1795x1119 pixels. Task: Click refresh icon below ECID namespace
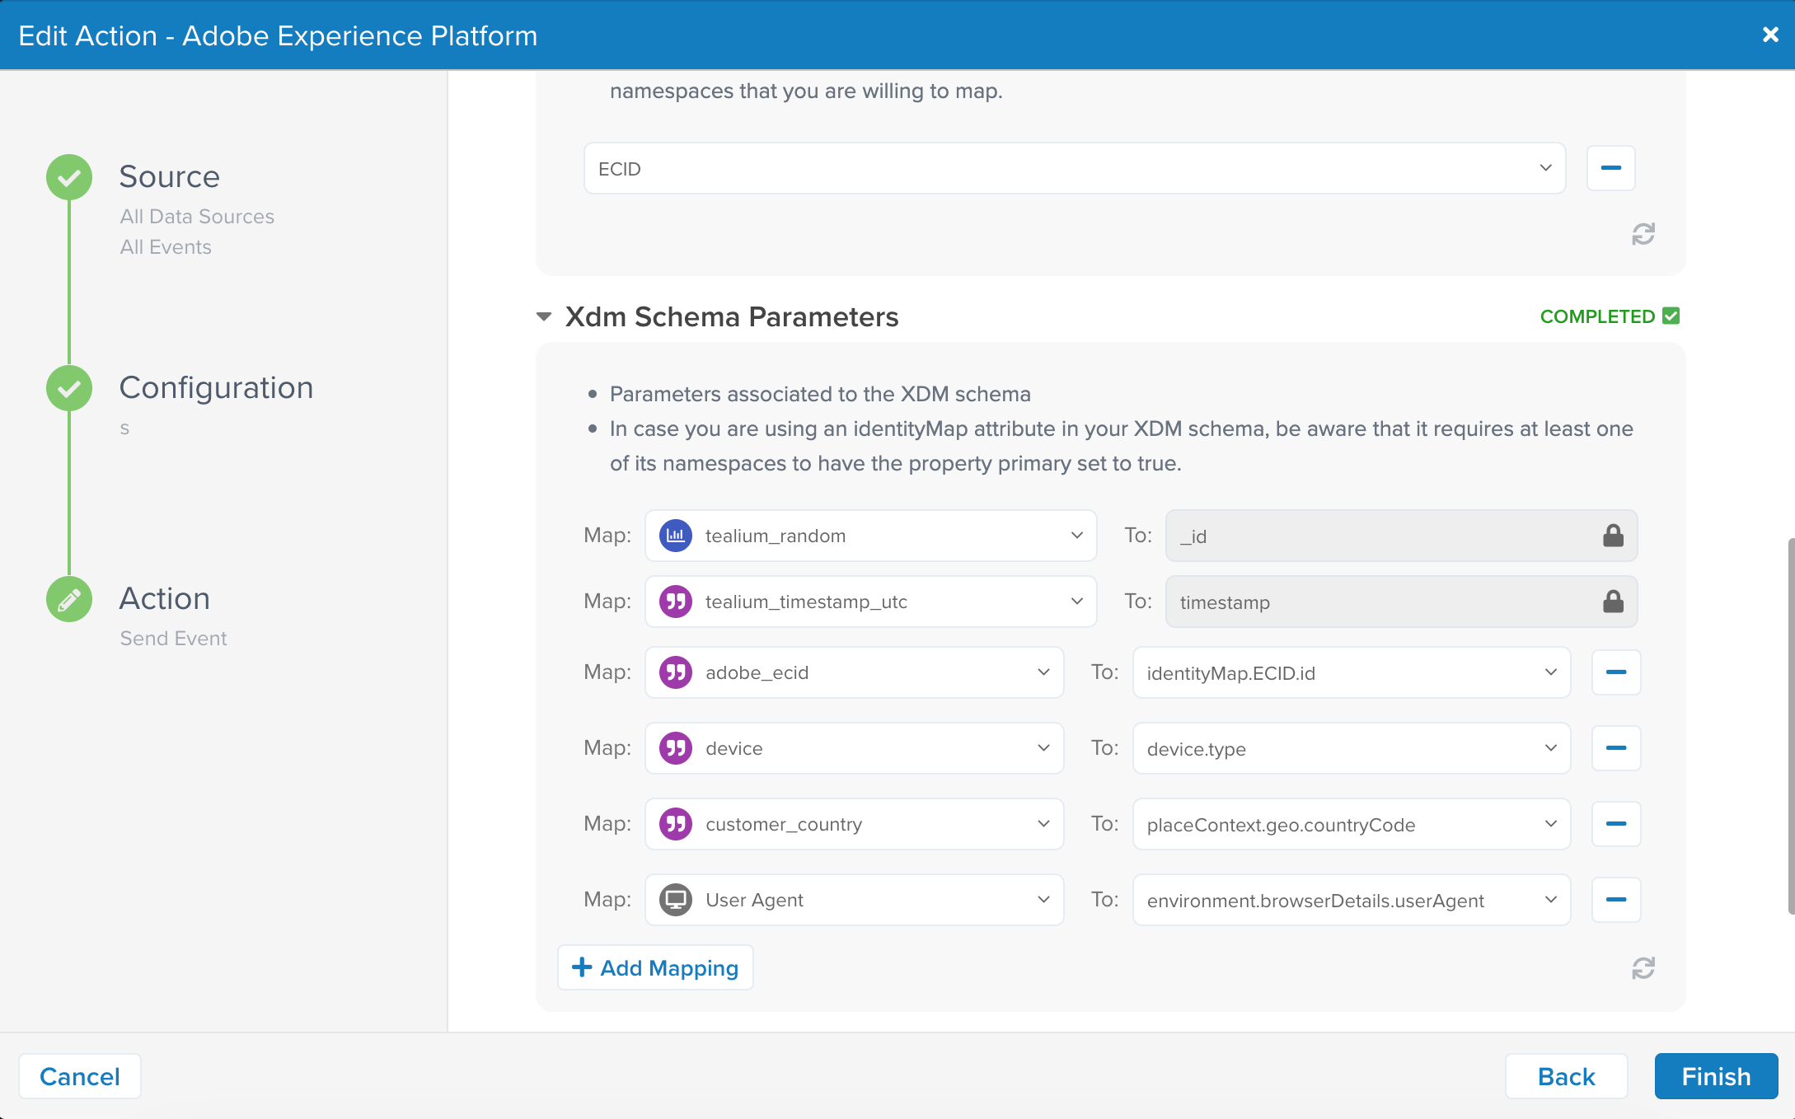[1643, 235]
